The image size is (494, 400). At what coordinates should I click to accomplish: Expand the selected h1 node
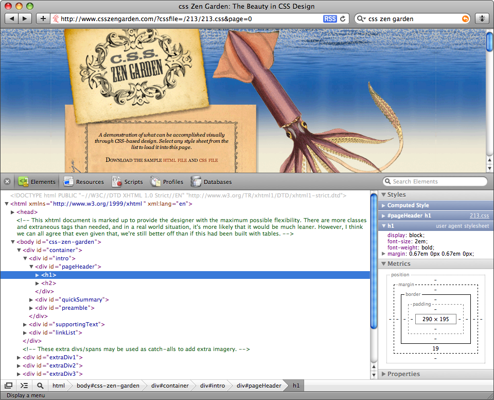[x=37, y=275]
